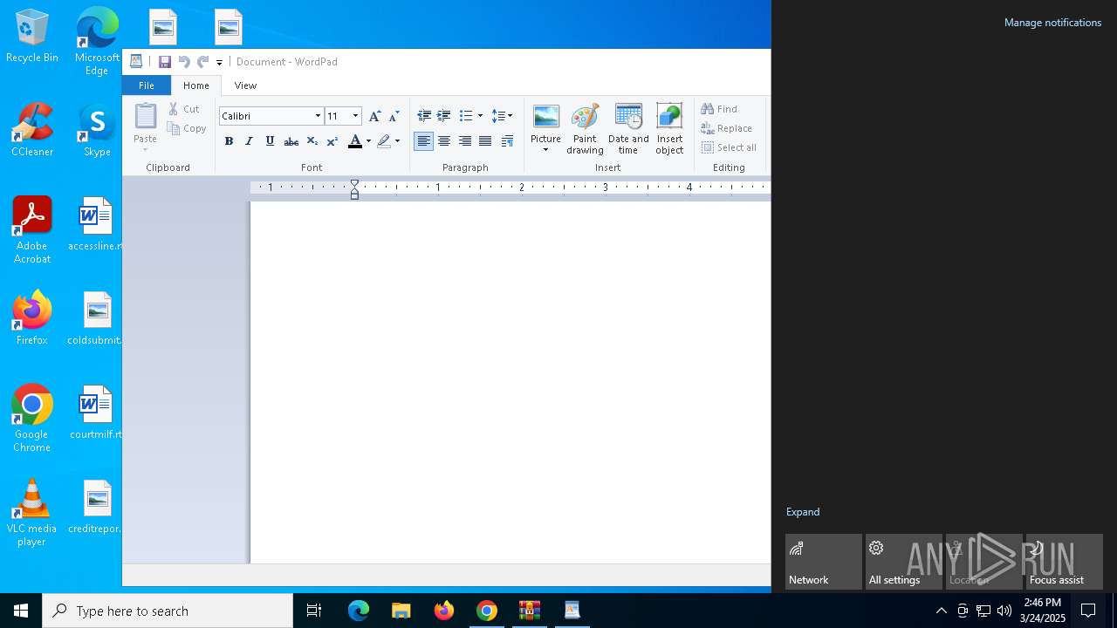Click the taskbar search box
The height and width of the screenshot is (628, 1117).
coord(168,611)
